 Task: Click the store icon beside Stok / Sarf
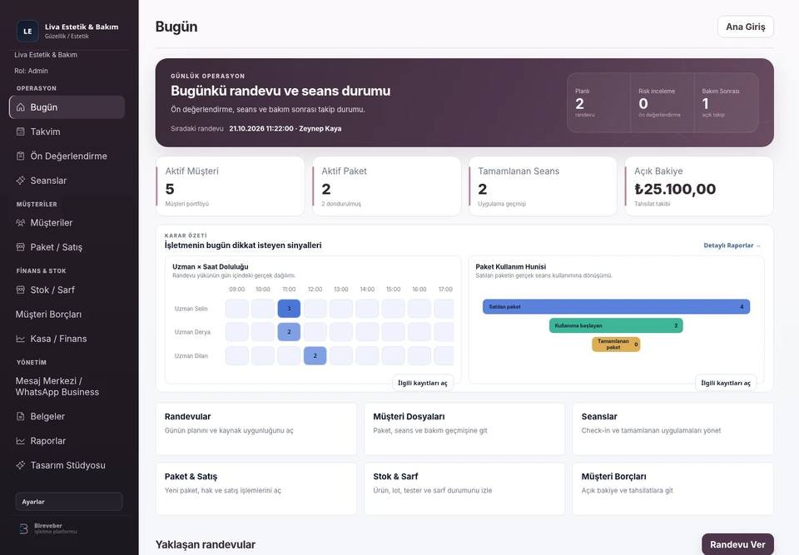pos(20,290)
